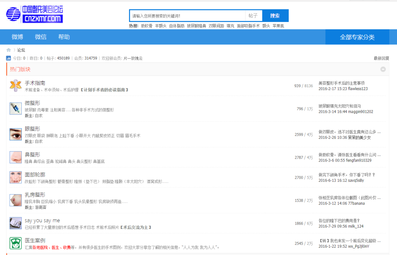397x255 pixels.
Task: Open the 微博 navigation item
Action: (17, 37)
